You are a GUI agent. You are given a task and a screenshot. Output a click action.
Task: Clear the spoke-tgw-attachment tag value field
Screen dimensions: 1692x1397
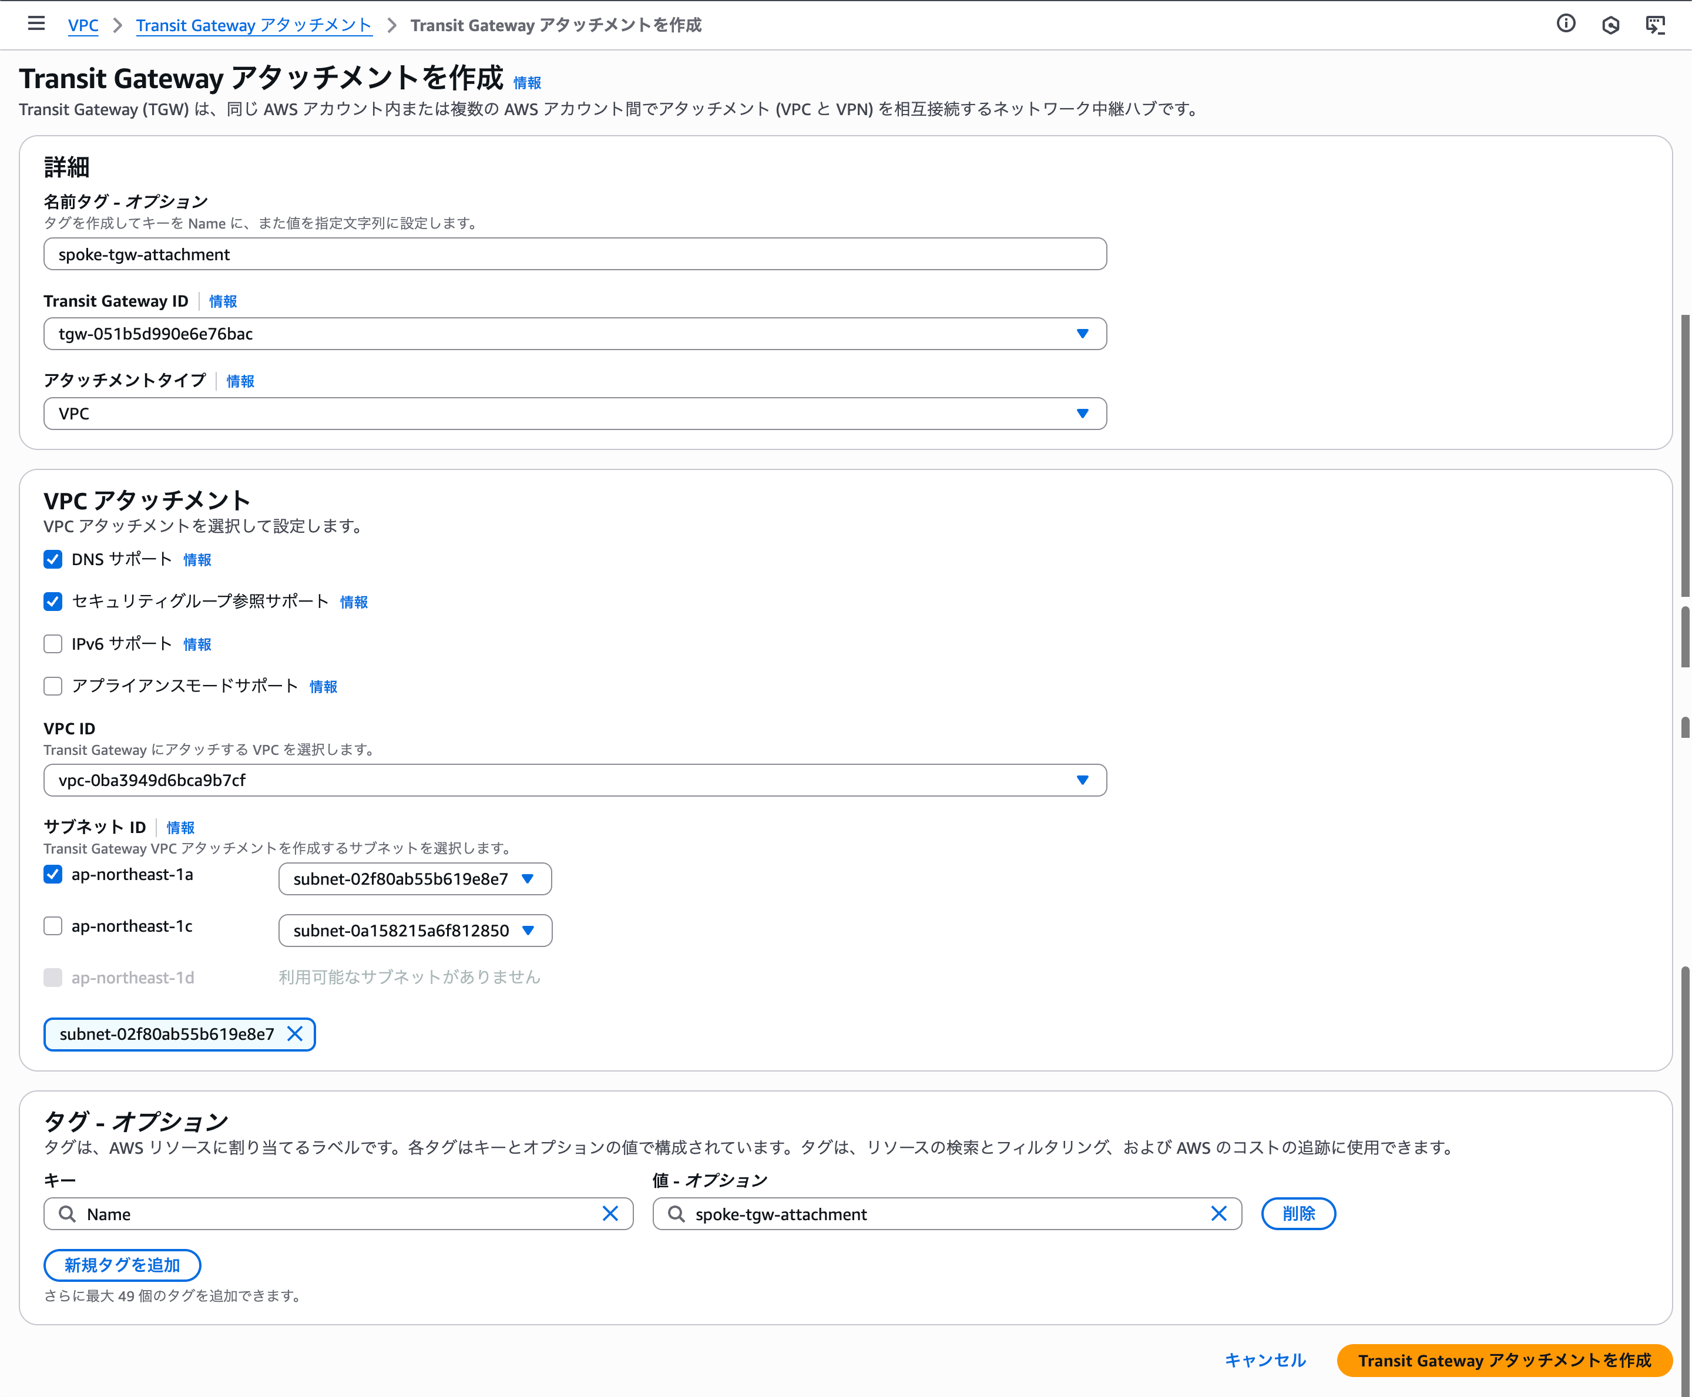click(1218, 1214)
